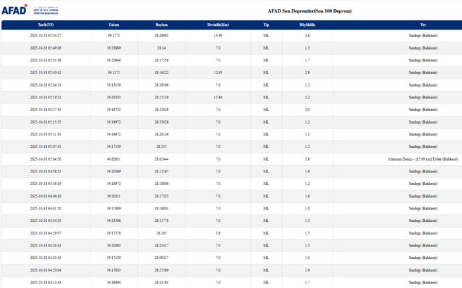Screen dimensions: 462x288
Task: Click the 15.84 depth value
Action: point(217,97)
